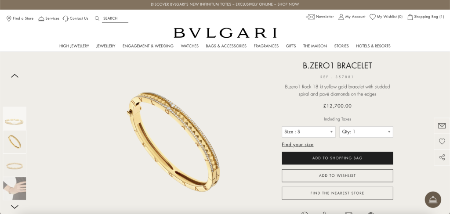Show next thumbnails with down chevron
The image size is (450, 214).
pos(15,207)
